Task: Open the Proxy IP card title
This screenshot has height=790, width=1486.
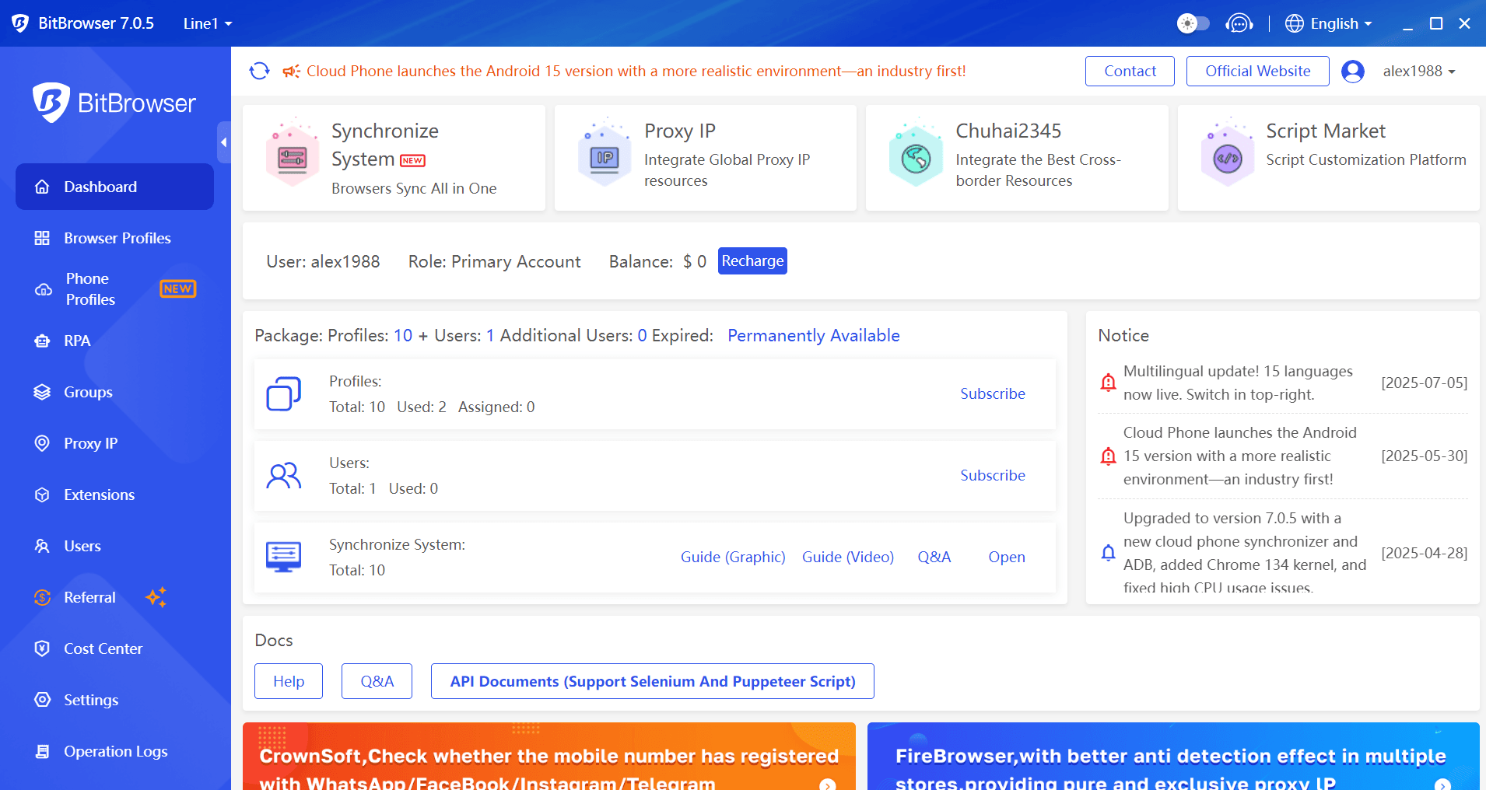Action: pyautogui.click(x=680, y=131)
